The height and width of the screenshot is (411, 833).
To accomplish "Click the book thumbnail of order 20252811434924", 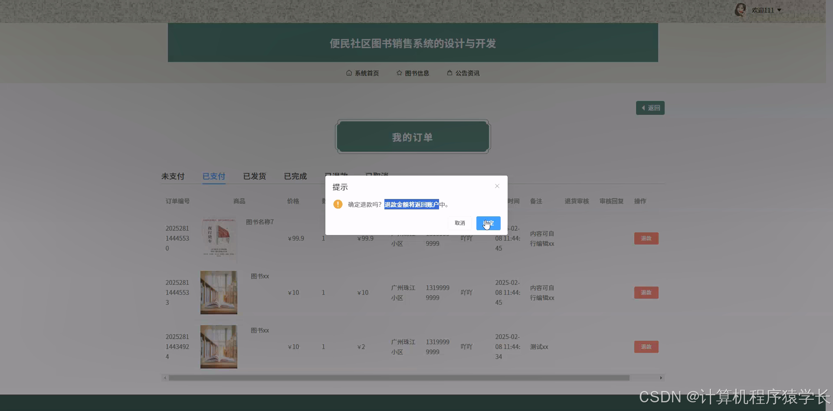I will coord(219,347).
